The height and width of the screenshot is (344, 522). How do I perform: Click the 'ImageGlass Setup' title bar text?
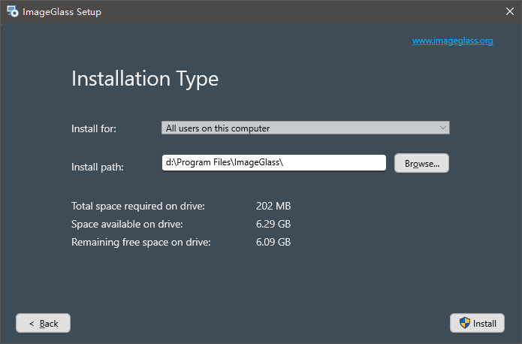(x=63, y=12)
